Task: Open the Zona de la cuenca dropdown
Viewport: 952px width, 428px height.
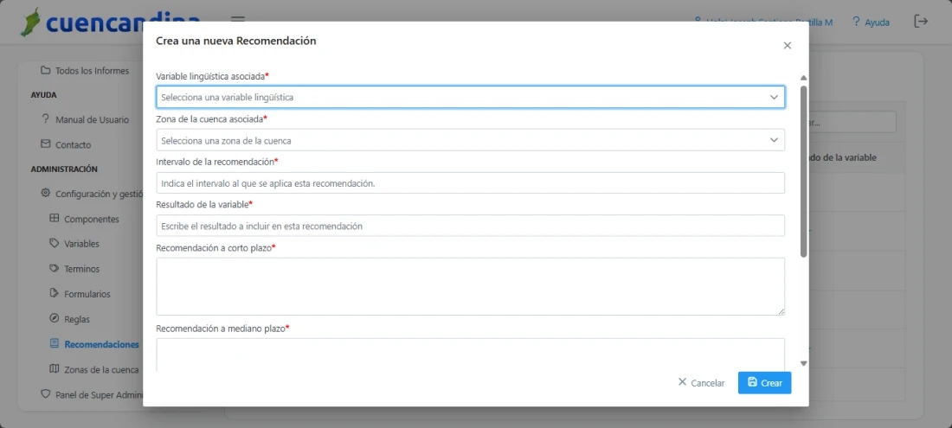Action: [x=470, y=140]
